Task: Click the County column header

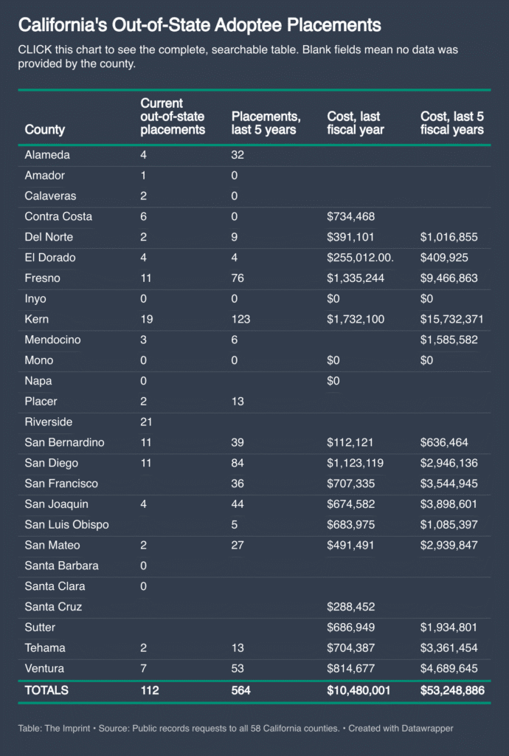Action: click(x=45, y=130)
